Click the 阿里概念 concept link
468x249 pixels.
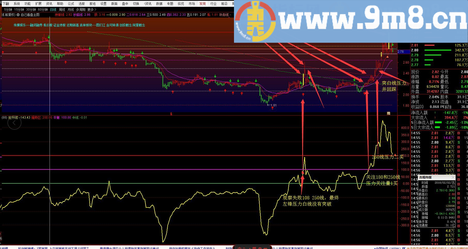(x=139, y=25)
